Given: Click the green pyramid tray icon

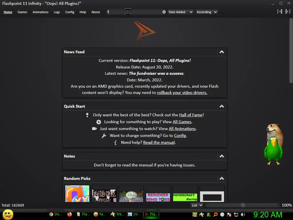Looking at the screenshot, I should (x=209, y=215).
